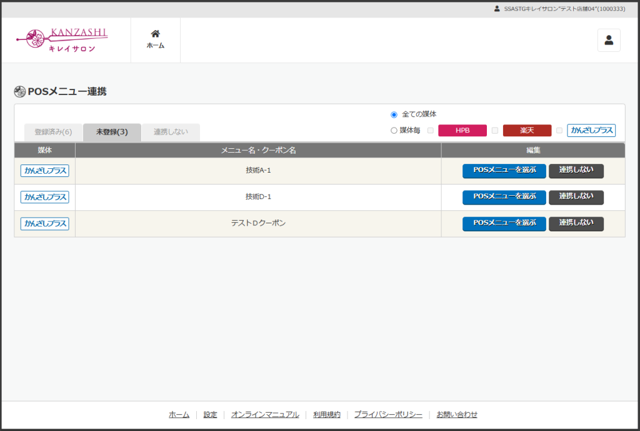Image resolution: width=640 pixels, height=431 pixels.
Task: Click the かんざしプラス badge in テストDクーポン row
Action: pos(45,223)
